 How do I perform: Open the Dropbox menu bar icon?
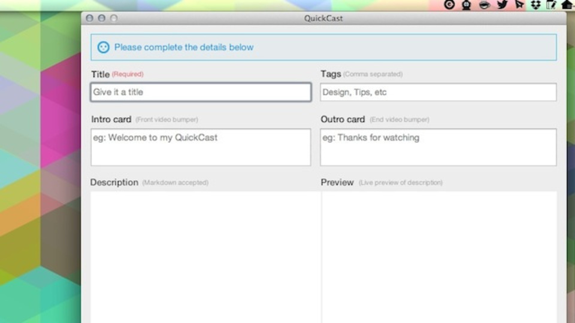(535, 4)
